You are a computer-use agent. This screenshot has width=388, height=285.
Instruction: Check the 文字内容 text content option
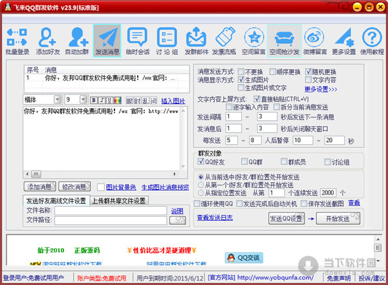(x=308, y=79)
